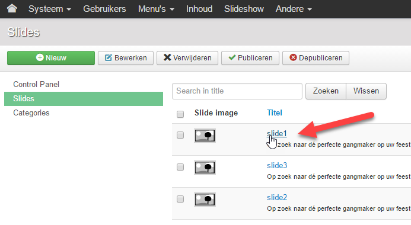
Task: Click the description text under slide2
Action: (x=339, y=208)
